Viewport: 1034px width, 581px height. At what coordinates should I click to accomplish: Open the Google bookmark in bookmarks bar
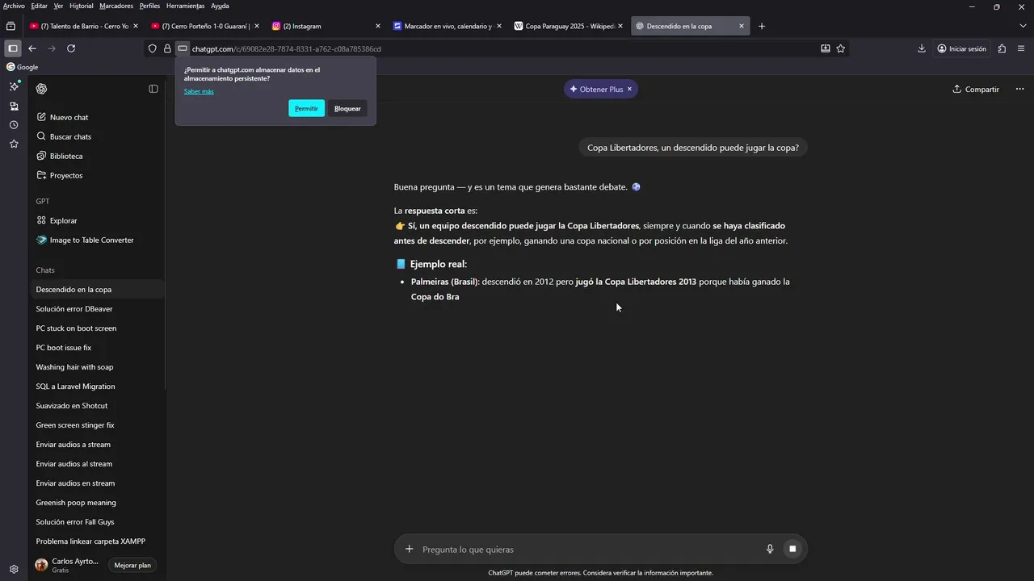[23, 67]
